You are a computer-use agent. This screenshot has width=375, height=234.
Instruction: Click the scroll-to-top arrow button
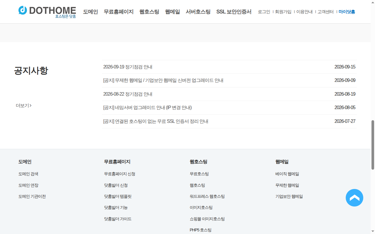tap(354, 198)
